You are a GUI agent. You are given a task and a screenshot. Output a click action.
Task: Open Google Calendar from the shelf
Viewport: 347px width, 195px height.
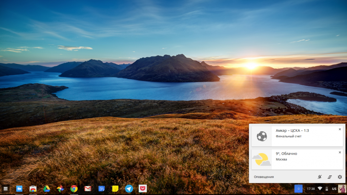101,189
